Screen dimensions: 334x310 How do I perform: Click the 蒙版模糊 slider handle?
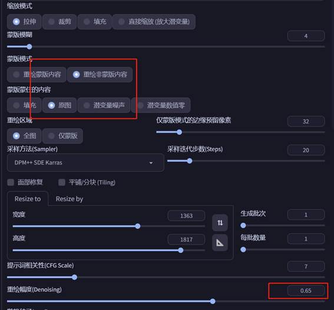[29, 46]
